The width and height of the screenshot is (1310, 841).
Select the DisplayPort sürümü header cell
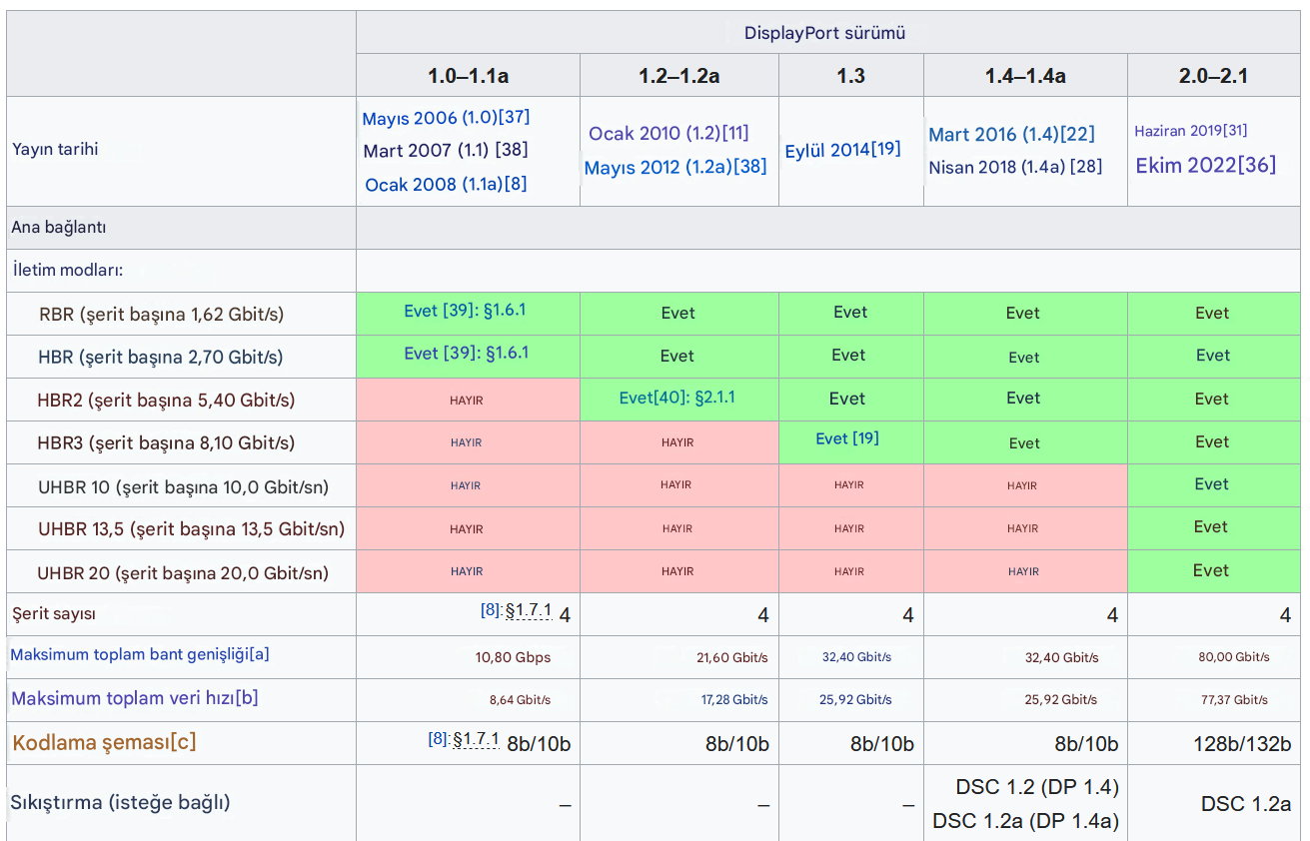click(x=827, y=33)
